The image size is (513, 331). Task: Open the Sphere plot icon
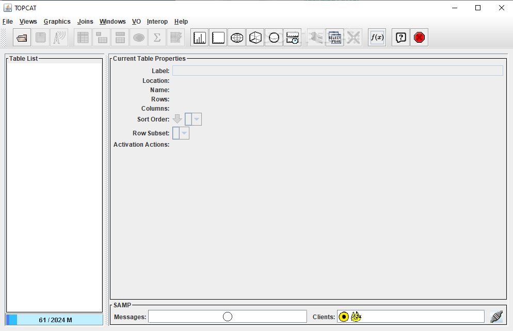pos(274,38)
